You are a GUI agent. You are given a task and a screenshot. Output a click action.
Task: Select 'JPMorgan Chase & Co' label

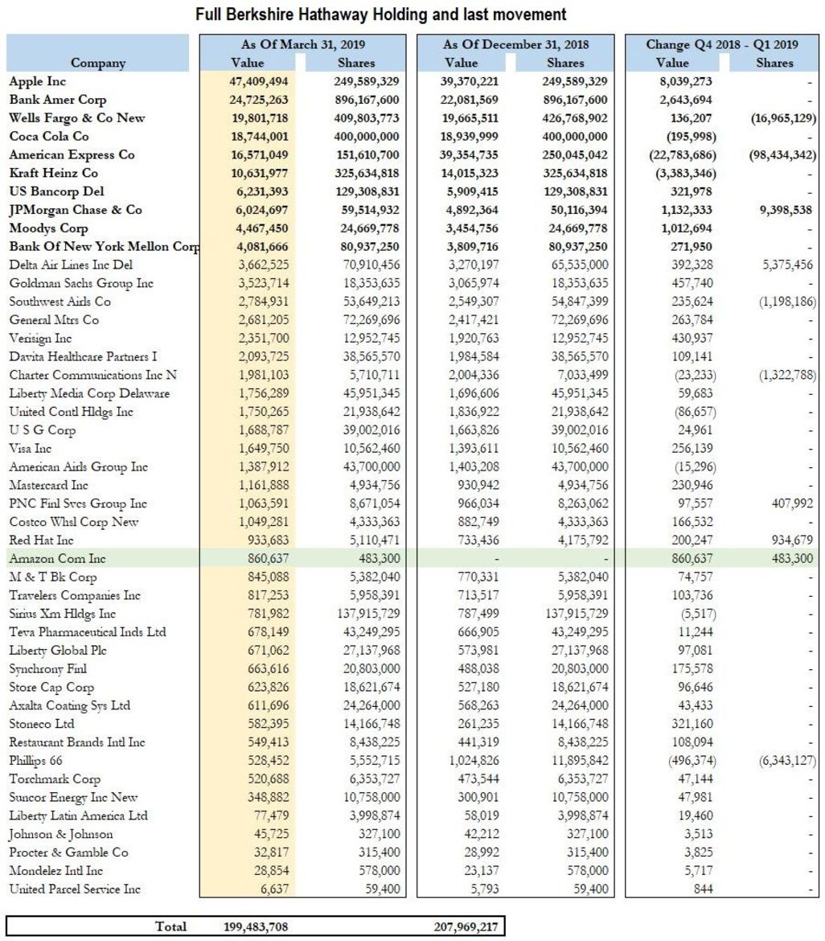tap(76, 209)
